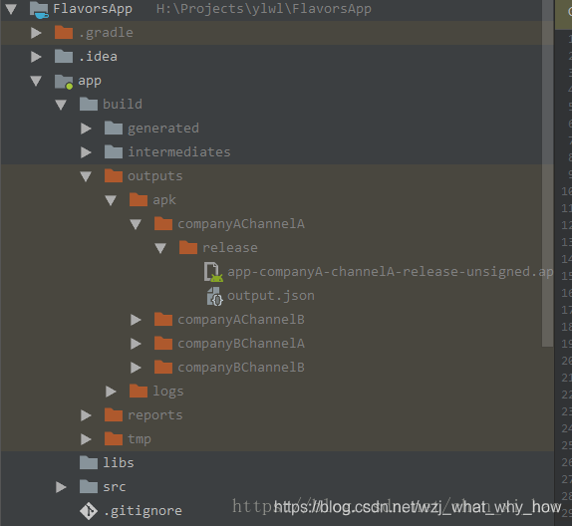Viewport: 572px width, 526px height.
Task: Expand the companyBChannelA folder arrow
Action: pos(136,344)
